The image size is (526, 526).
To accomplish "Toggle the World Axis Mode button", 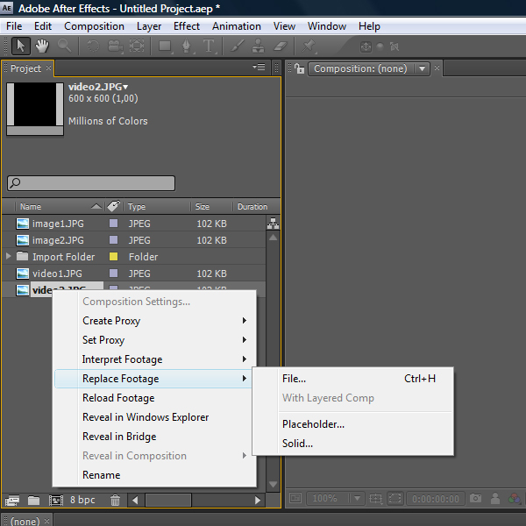I will (380, 46).
